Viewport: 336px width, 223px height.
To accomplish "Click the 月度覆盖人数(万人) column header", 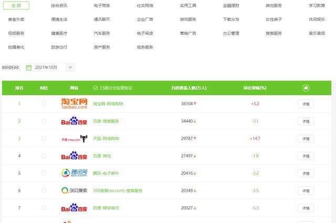I will point(189,88).
